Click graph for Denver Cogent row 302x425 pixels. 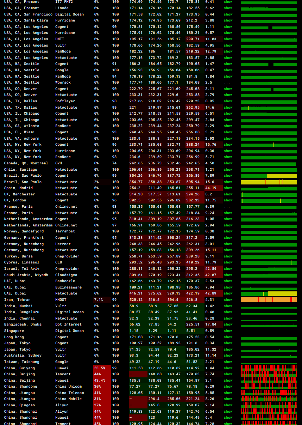[x=269, y=89]
